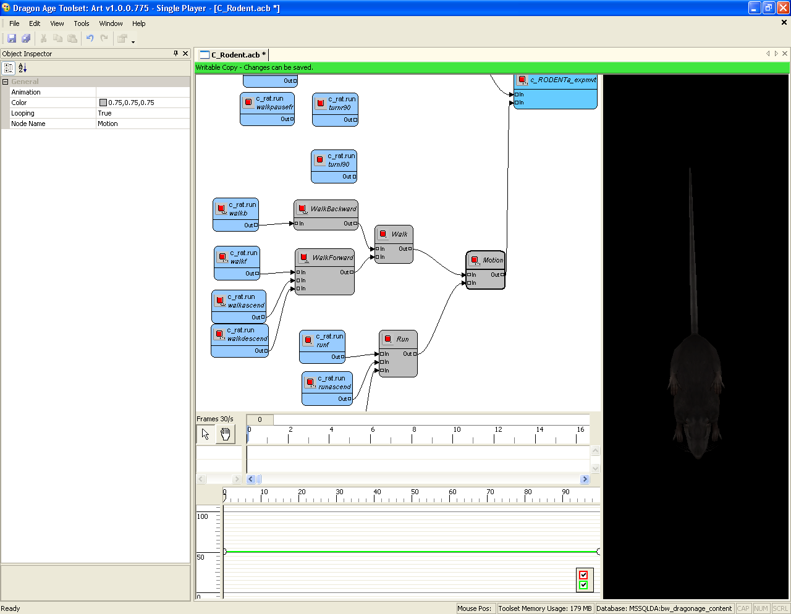Viewport: 791px width, 614px height.
Task: Pin the Object Inspector panel
Action: point(176,54)
